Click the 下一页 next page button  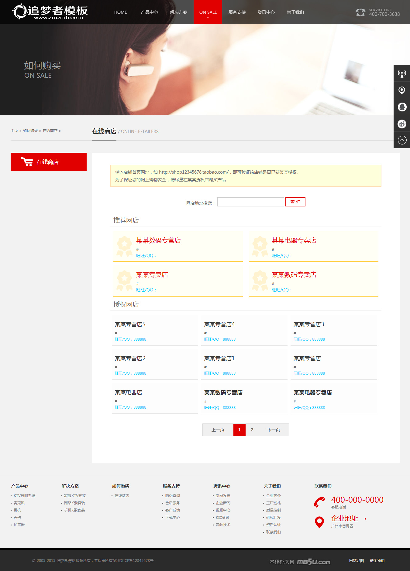pos(273,430)
